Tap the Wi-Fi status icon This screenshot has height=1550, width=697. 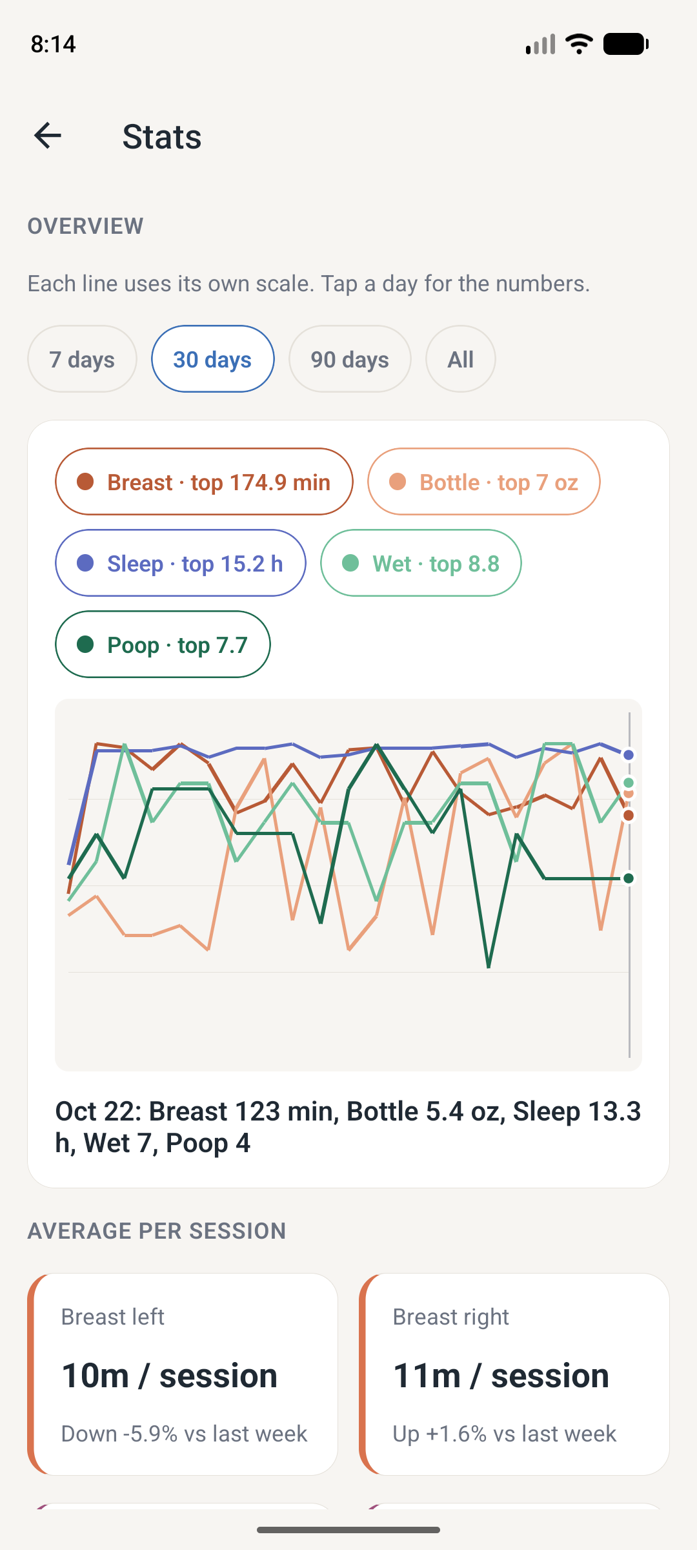[579, 44]
